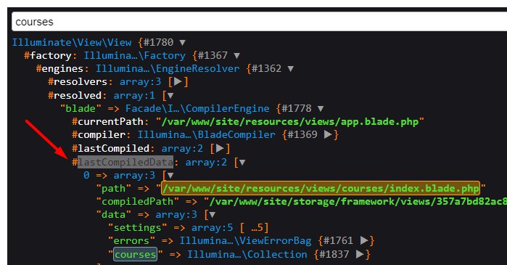Collapse the #engines EngineResolver #1362 node
Screen dimensions: 507x265
(x=290, y=68)
